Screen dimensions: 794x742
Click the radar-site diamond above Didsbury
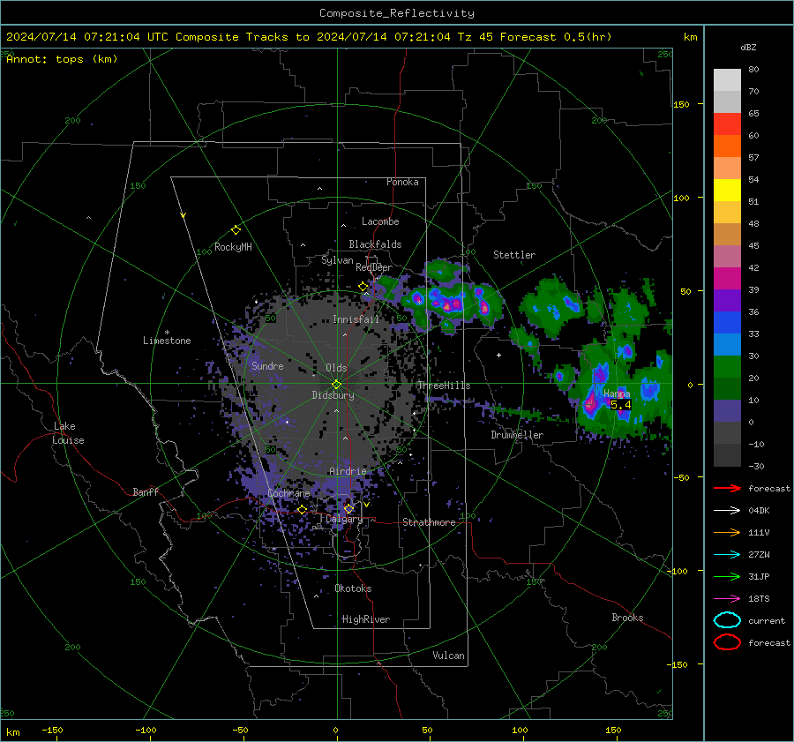pos(337,385)
